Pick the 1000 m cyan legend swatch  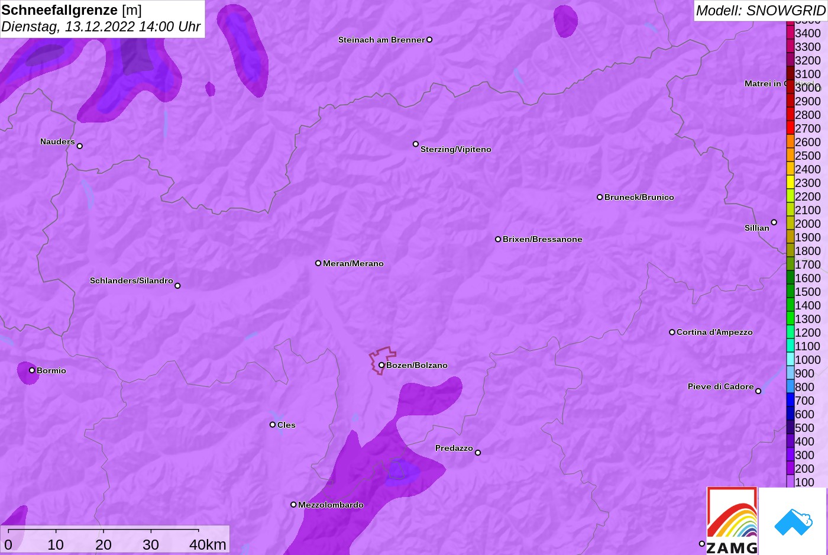coord(790,360)
